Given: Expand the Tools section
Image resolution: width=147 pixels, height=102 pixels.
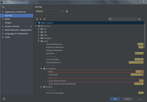Looking at the screenshot, I should [3, 37].
